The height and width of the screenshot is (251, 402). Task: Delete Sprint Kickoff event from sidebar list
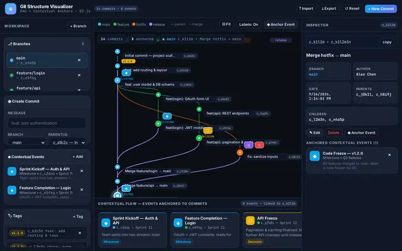click(x=82, y=171)
